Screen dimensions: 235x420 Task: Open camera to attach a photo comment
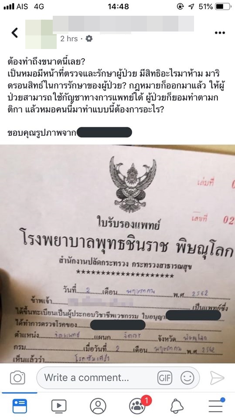coord(17,378)
